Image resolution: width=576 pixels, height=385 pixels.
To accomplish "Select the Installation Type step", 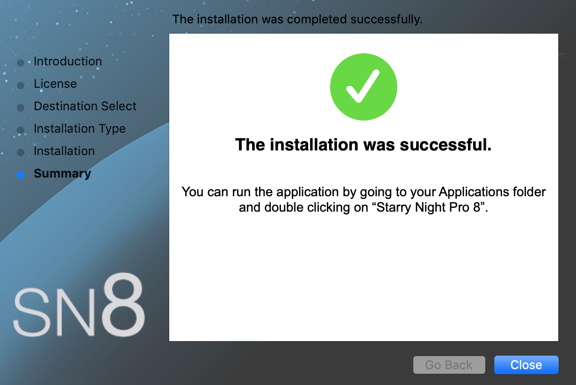I will [79, 128].
